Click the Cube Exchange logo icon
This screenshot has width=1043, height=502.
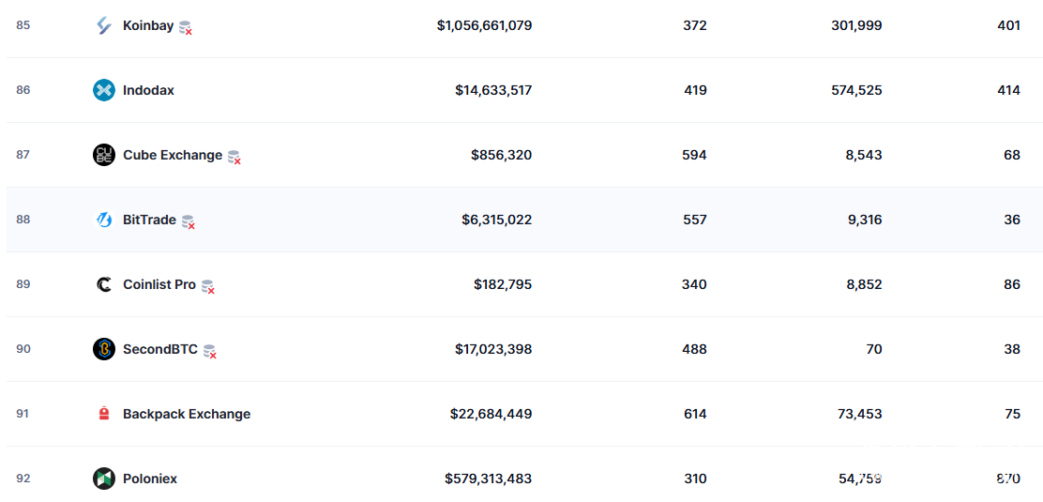(104, 155)
